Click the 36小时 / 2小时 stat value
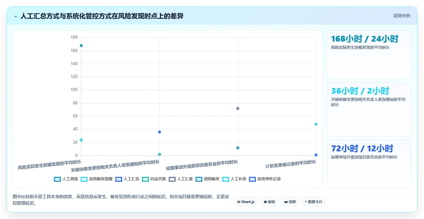 (x=360, y=91)
